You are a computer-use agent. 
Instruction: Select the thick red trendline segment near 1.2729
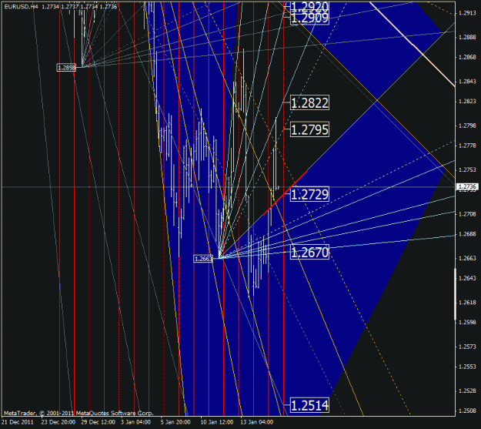(286, 193)
